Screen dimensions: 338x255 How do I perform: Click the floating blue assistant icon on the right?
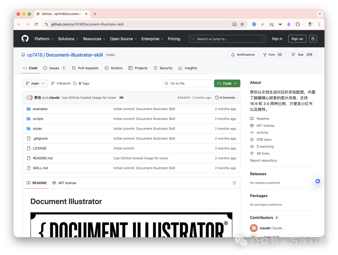pyautogui.click(x=317, y=181)
